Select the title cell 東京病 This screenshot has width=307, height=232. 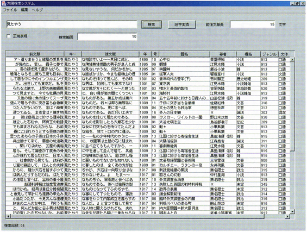point(184,84)
